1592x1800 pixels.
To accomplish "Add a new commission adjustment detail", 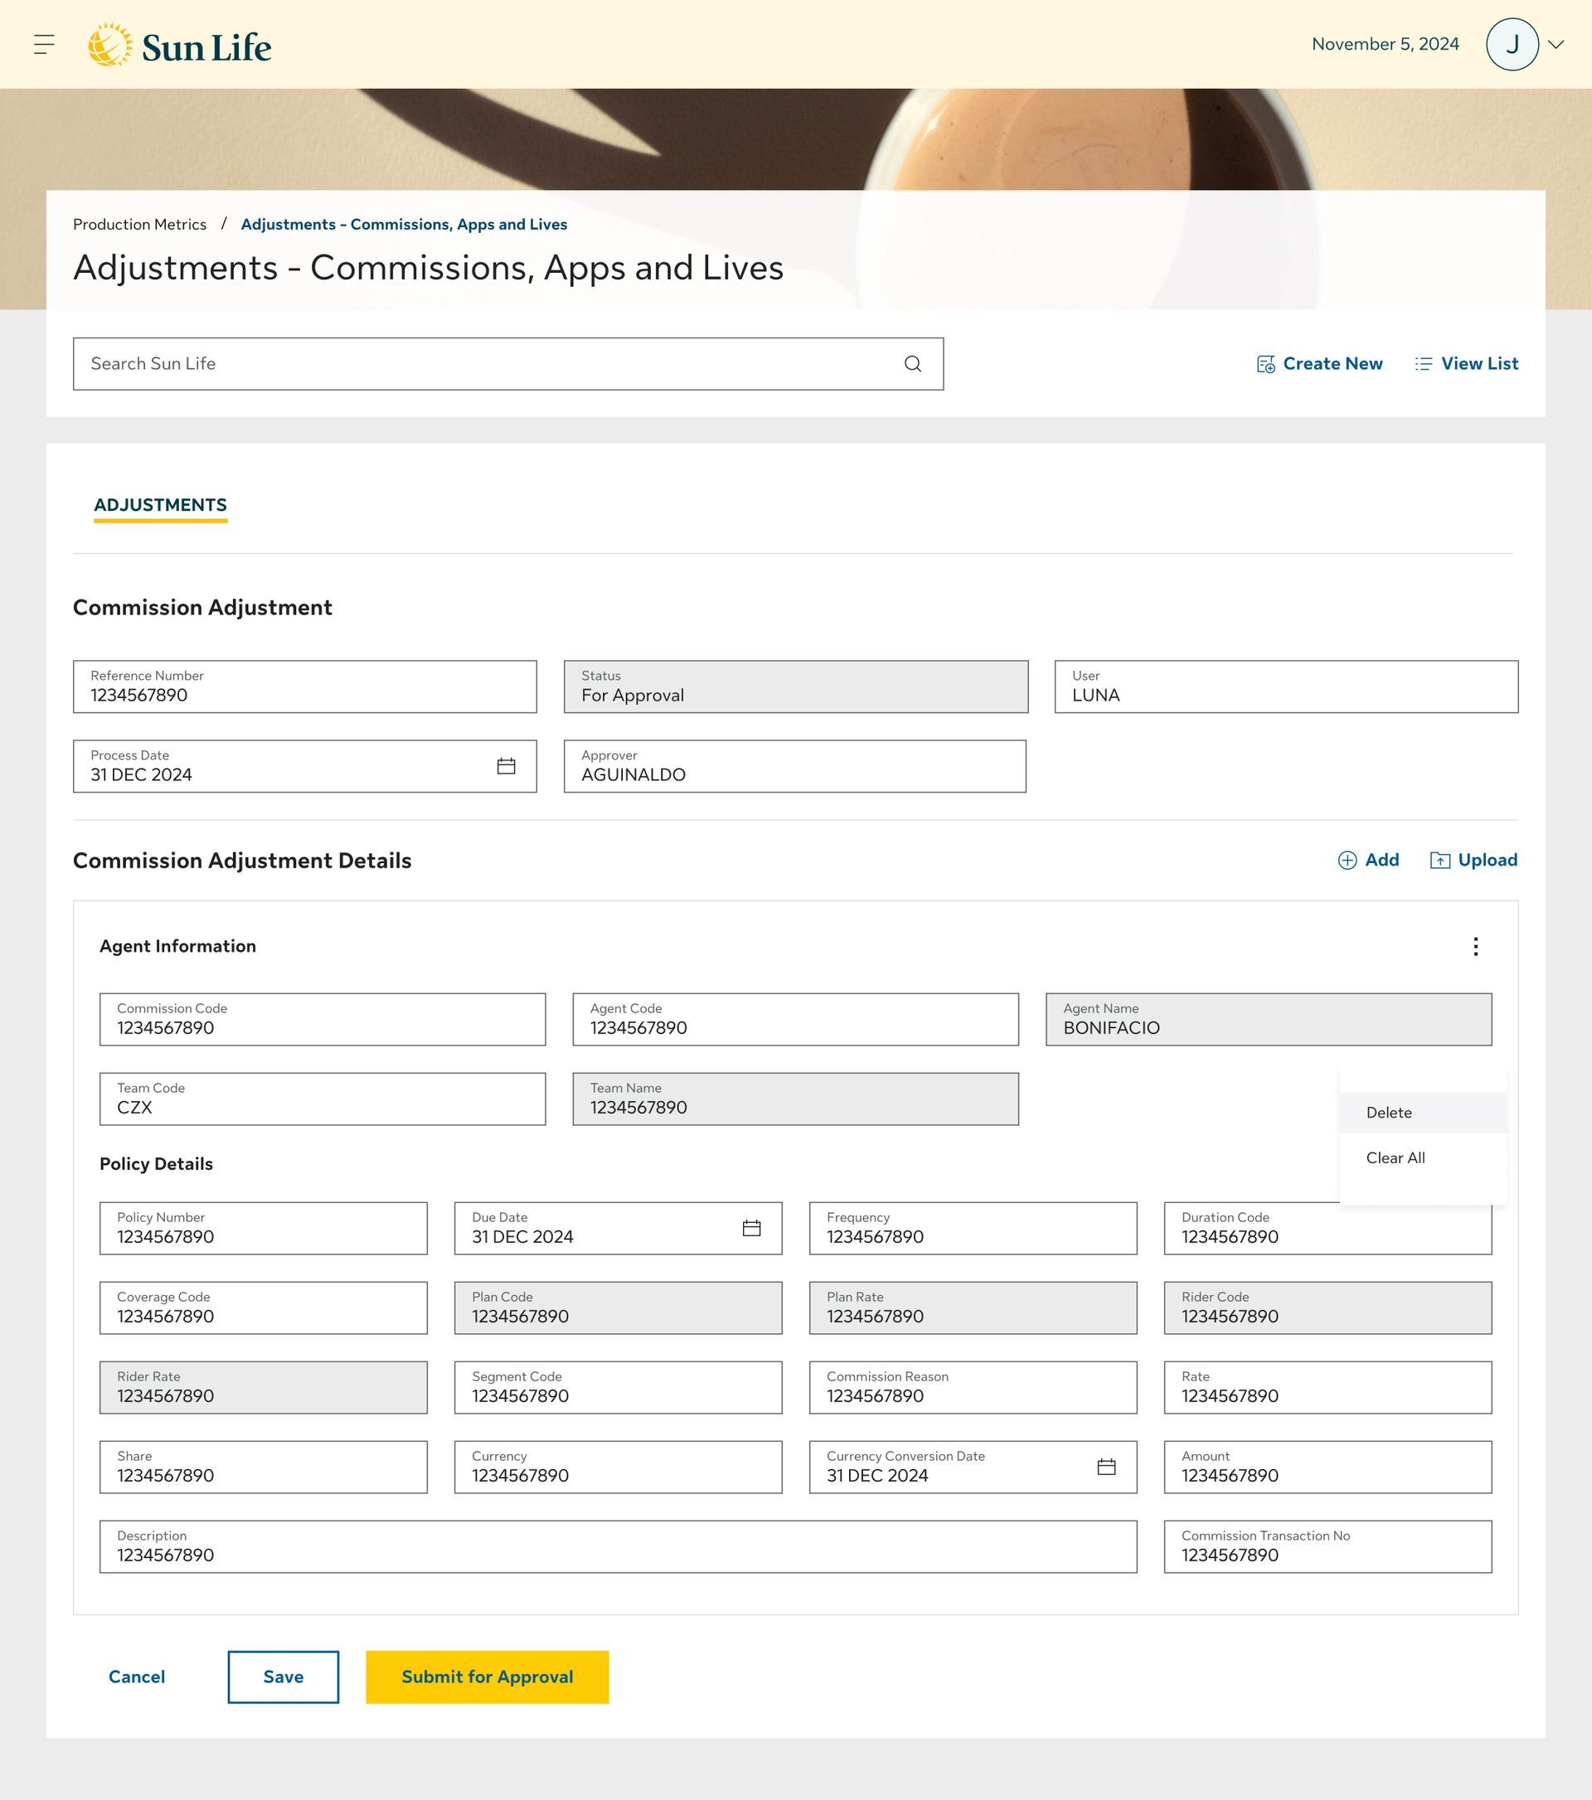I will [x=1368, y=861].
